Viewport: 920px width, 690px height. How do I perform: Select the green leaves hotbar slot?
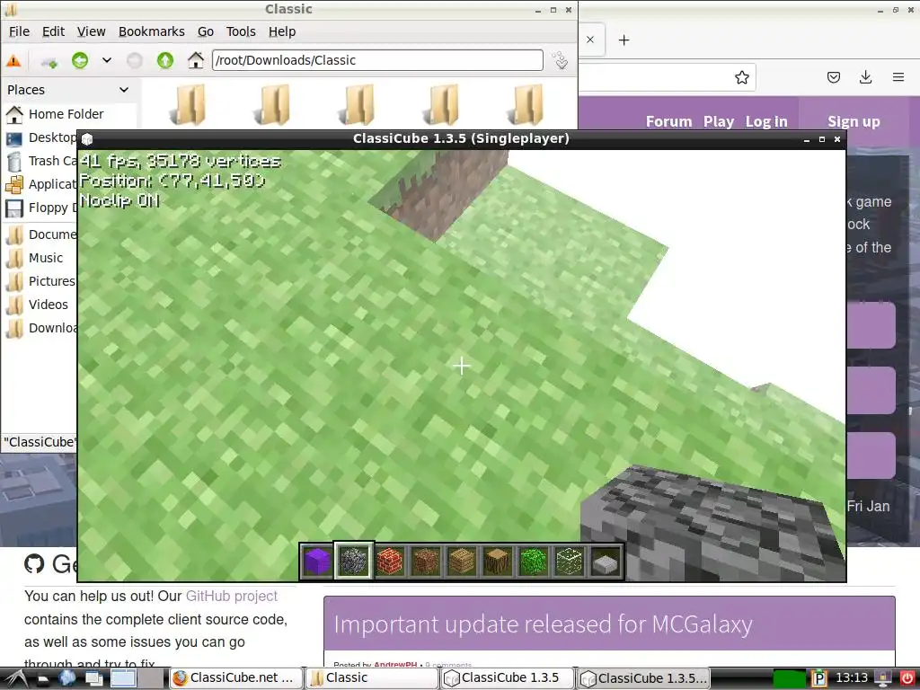[534, 561]
